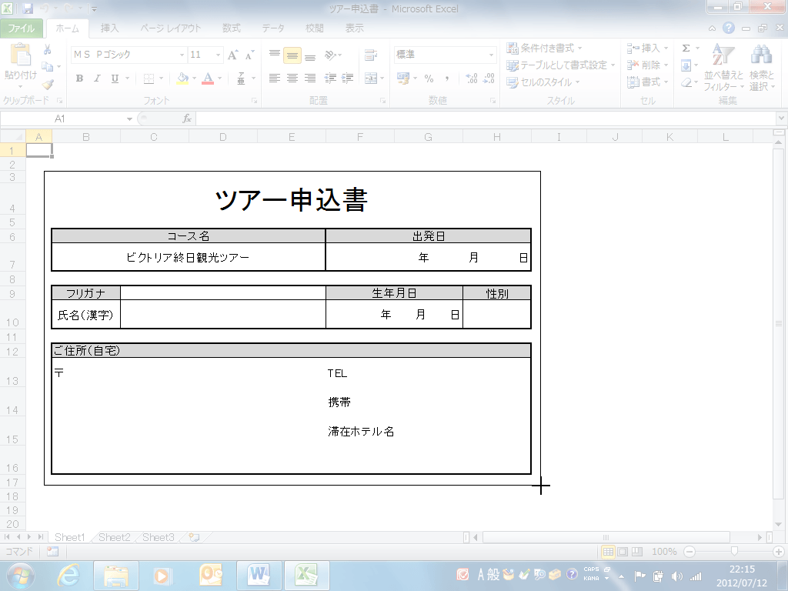Screen dimensions: 788x591
Task: Click the Format Painter brush icon
Action: tap(48, 85)
